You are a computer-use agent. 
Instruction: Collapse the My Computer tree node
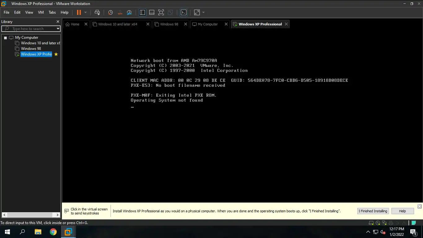pyautogui.click(x=5, y=37)
